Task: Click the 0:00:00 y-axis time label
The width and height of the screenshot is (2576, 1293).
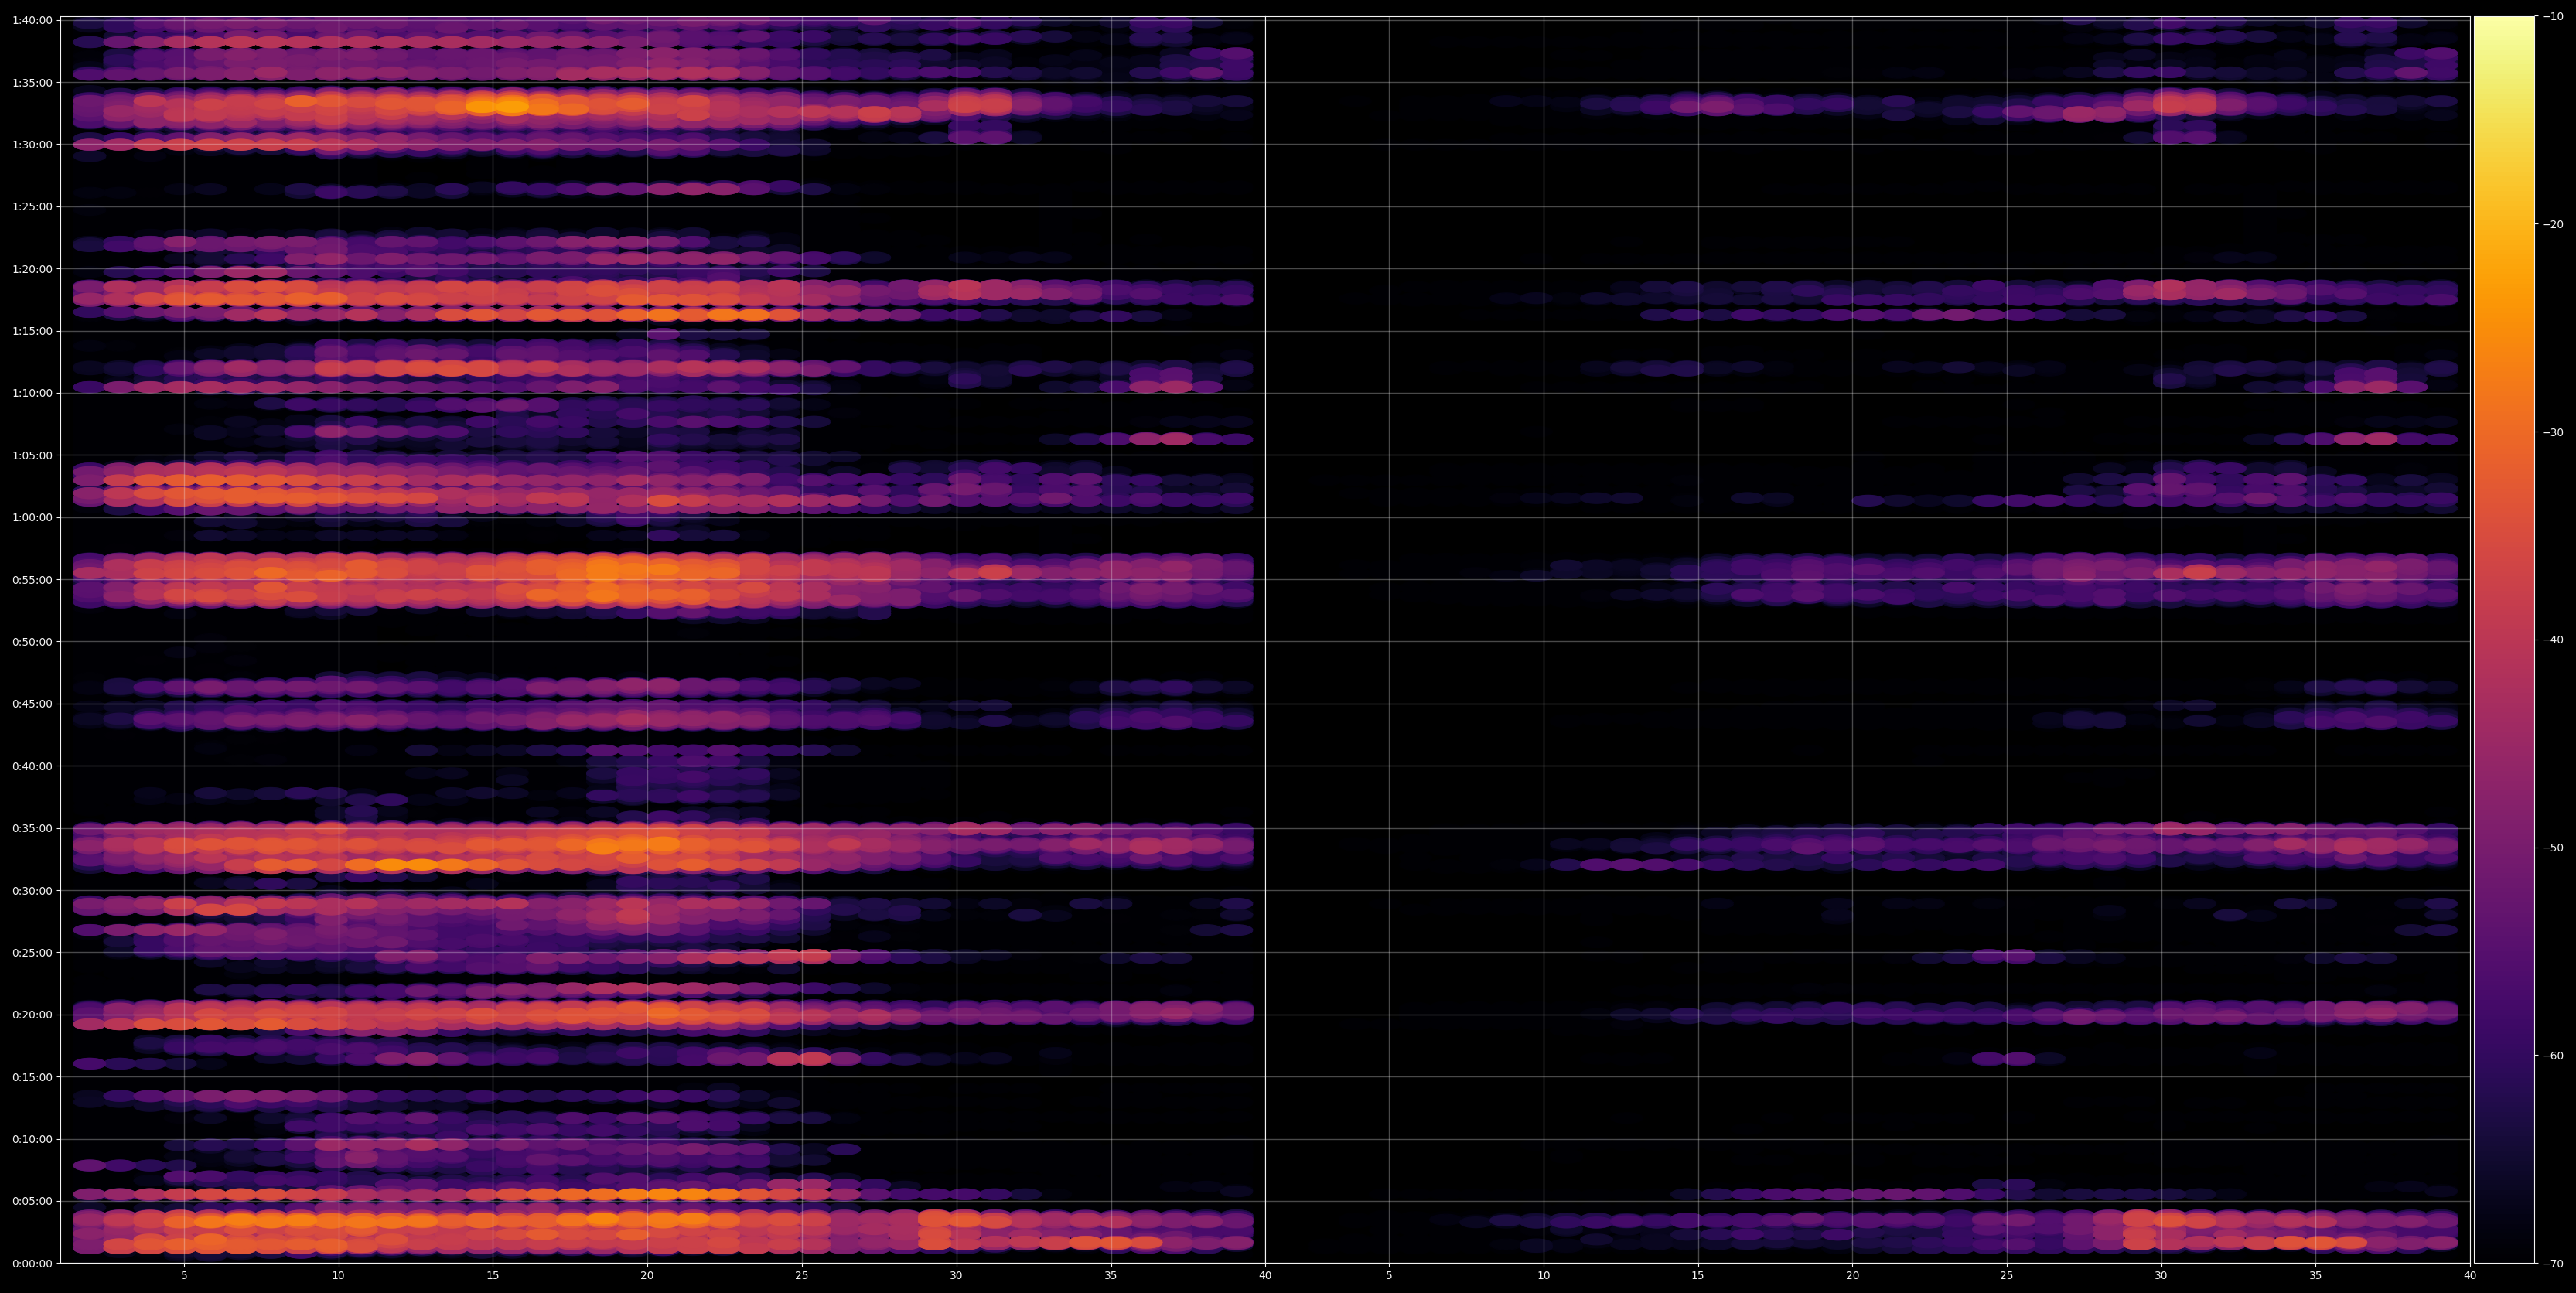Action: 32,1263
